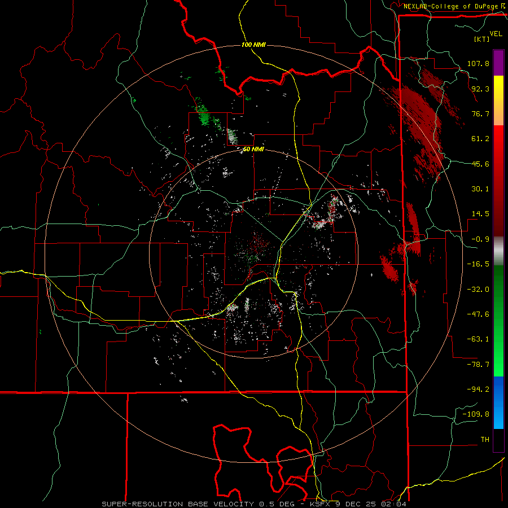508x508 pixels.
Task: Click the VEL legend title
Action: (x=496, y=34)
